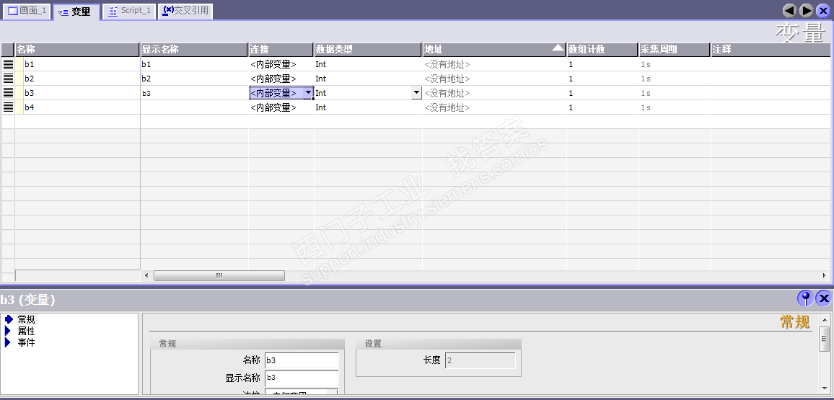Open the Script_1 tab

coord(129,11)
